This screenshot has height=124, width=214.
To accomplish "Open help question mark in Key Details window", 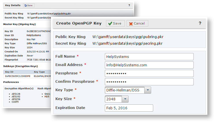I will coord(129,5).
